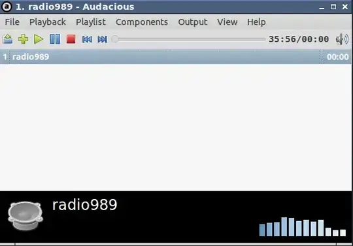Open the File menu
The height and width of the screenshot is (246, 353).
coord(12,22)
